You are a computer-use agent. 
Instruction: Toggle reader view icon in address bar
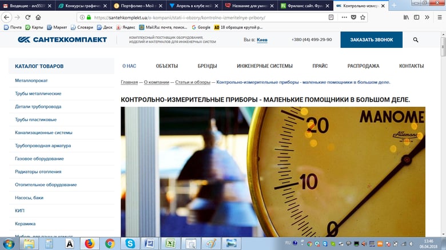pos(331,17)
